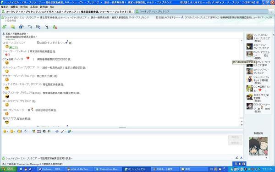
Task: Open the 編輯(E) menu
Action: [x=14, y=7]
